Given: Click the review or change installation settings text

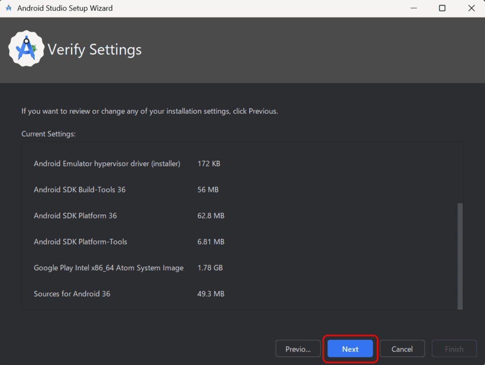Looking at the screenshot, I should tap(150, 111).
